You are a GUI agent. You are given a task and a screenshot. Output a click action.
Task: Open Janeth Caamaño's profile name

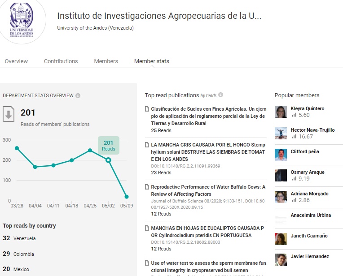[x=309, y=236]
